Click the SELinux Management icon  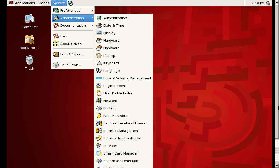(99, 131)
